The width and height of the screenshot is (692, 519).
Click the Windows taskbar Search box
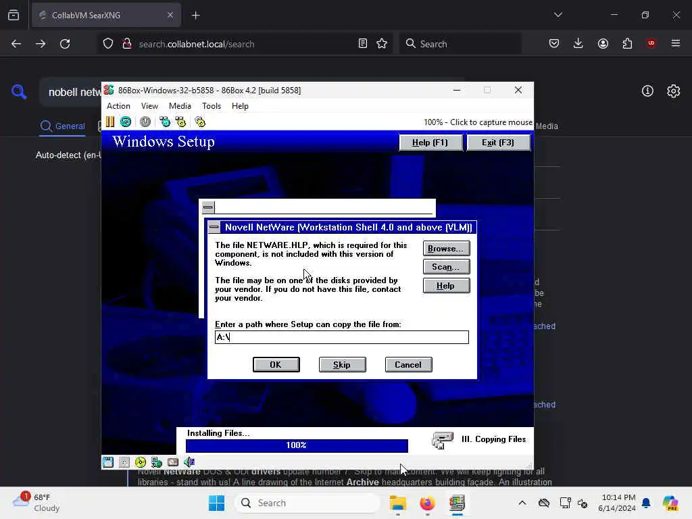(307, 503)
